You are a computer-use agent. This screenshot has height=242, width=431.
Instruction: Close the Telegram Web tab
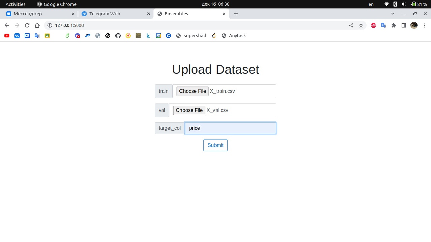(148, 14)
